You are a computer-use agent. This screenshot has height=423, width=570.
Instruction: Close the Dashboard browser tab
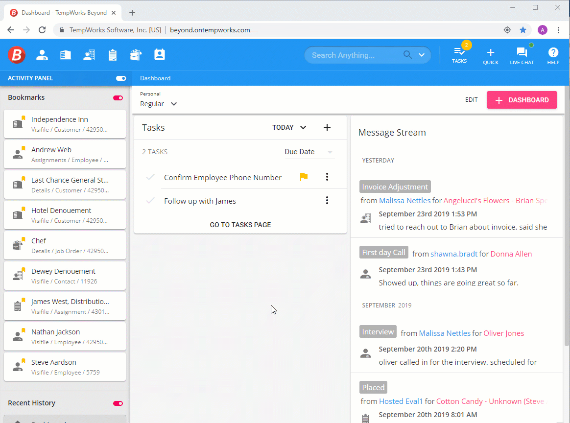pyautogui.click(x=114, y=13)
